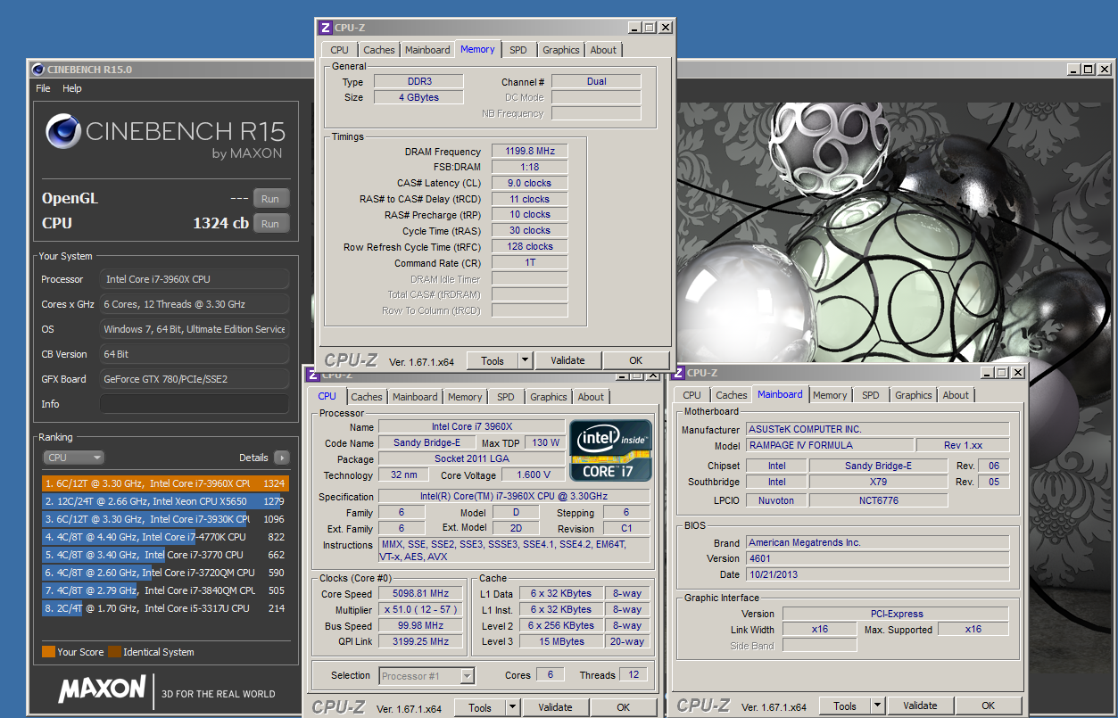Select ranking entry Intel Core i7-3960X 1324
The image size is (1118, 718).
pyautogui.click(x=165, y=483)
